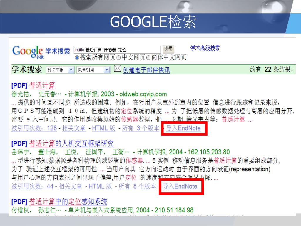Open 所有 3 个版本 link
The width and height of the screenshot is (301, 226).
click(x=141, y=128)
